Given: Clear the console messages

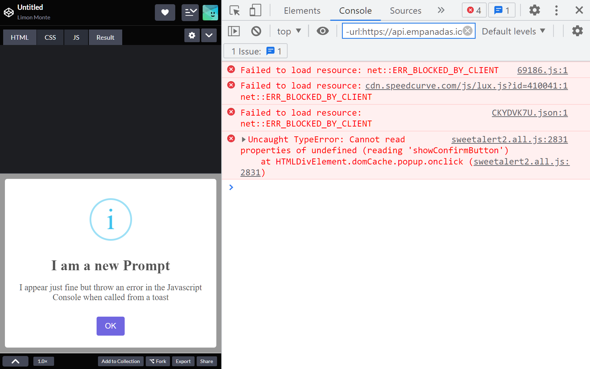Looking at the screenshot, I should coord(256,31).
